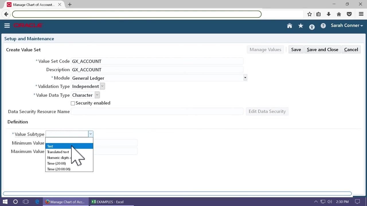The width and height of the screenshot is (367, 206).
Task: Open the browser hamburger menu
Action: point(361,14)
